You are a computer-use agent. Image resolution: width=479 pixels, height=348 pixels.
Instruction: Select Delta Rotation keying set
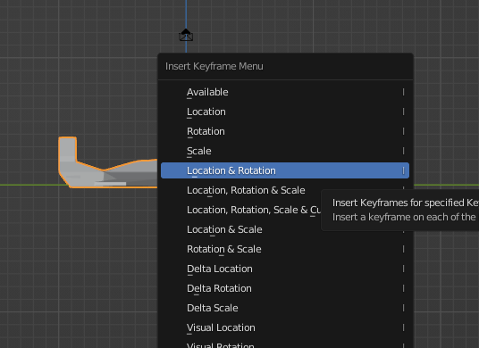(285, 288)
